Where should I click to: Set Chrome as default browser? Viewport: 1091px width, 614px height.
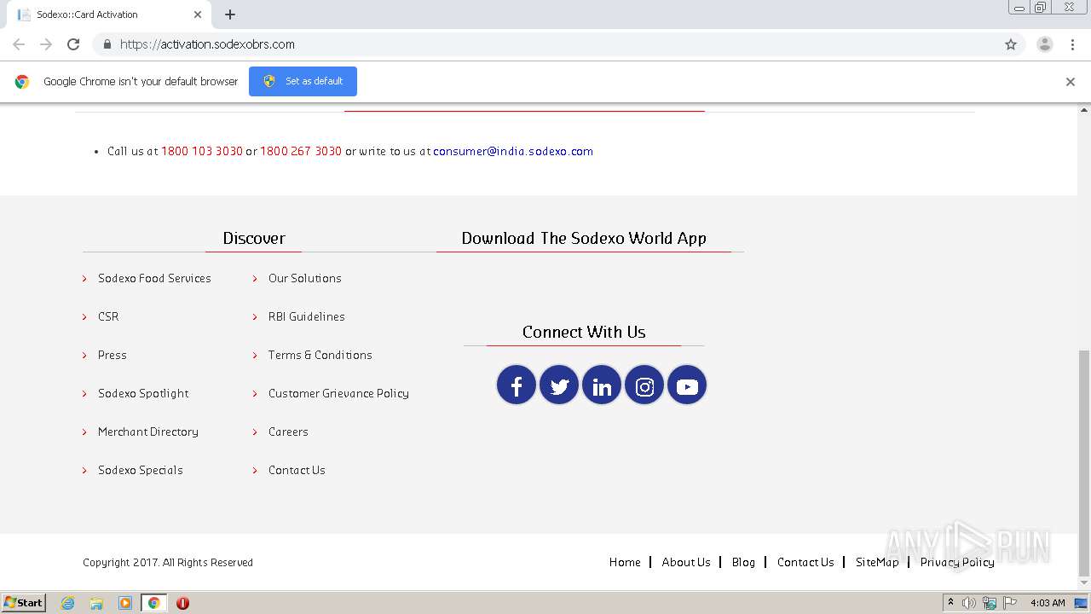[303, 81]
